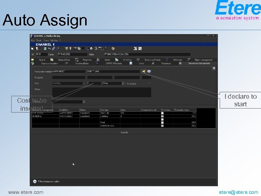Toggle To invoice checkbox in Dubbing row

pyautogui.click(x=162, y=116)
